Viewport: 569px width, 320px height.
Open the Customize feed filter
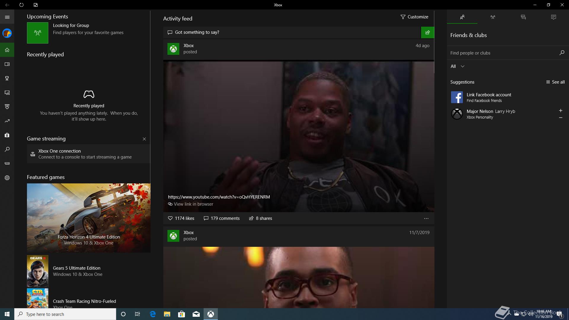coord(414,17)
